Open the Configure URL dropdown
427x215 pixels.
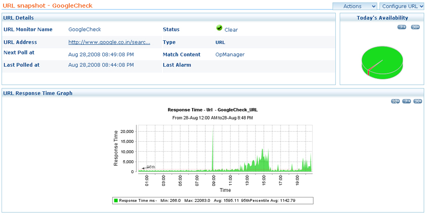click(402, 7)
